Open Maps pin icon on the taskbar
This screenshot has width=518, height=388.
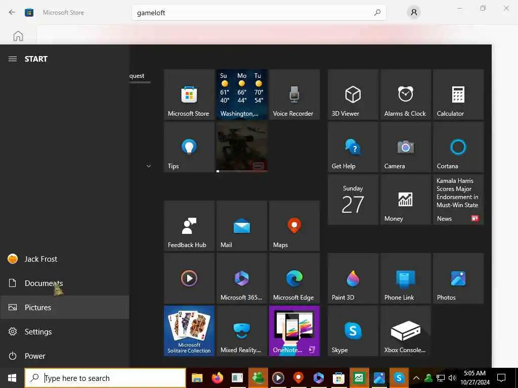pyautogui.click(x=298, y=378)
